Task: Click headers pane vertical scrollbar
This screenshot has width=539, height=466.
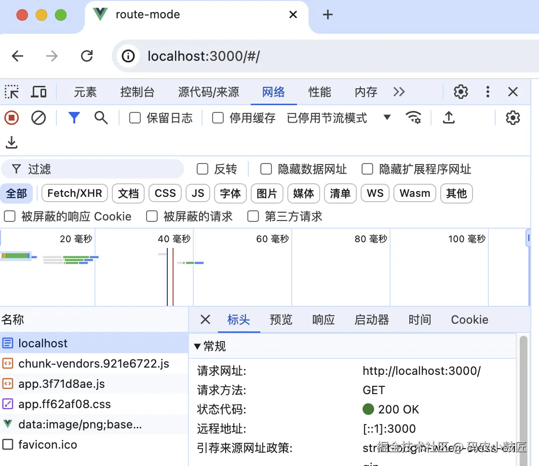Action: click(523, 400)
